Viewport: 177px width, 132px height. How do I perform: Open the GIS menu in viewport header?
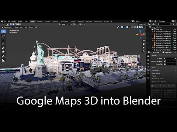[36, 27]
